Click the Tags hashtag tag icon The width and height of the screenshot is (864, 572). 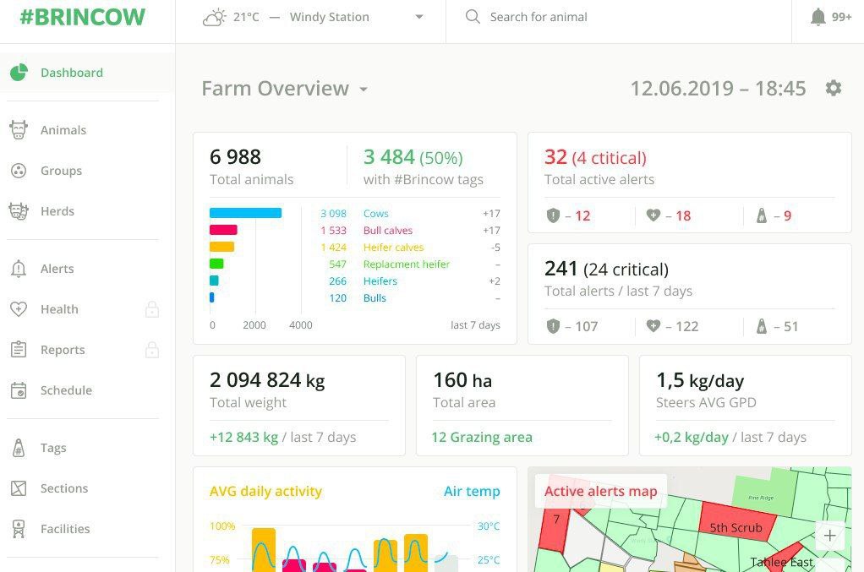19,448
